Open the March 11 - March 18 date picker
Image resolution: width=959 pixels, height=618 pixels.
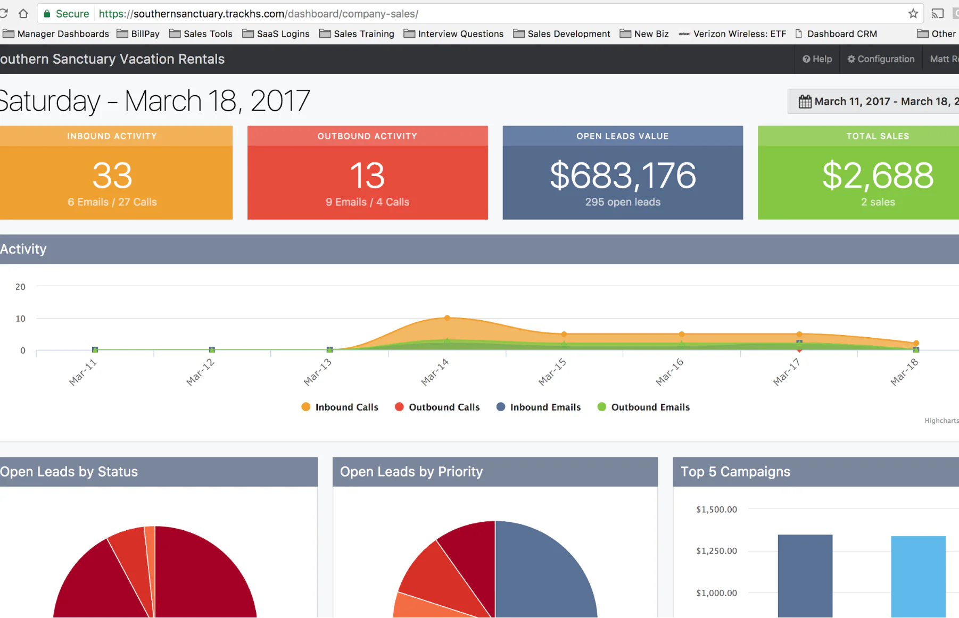(x=873, y=101)
